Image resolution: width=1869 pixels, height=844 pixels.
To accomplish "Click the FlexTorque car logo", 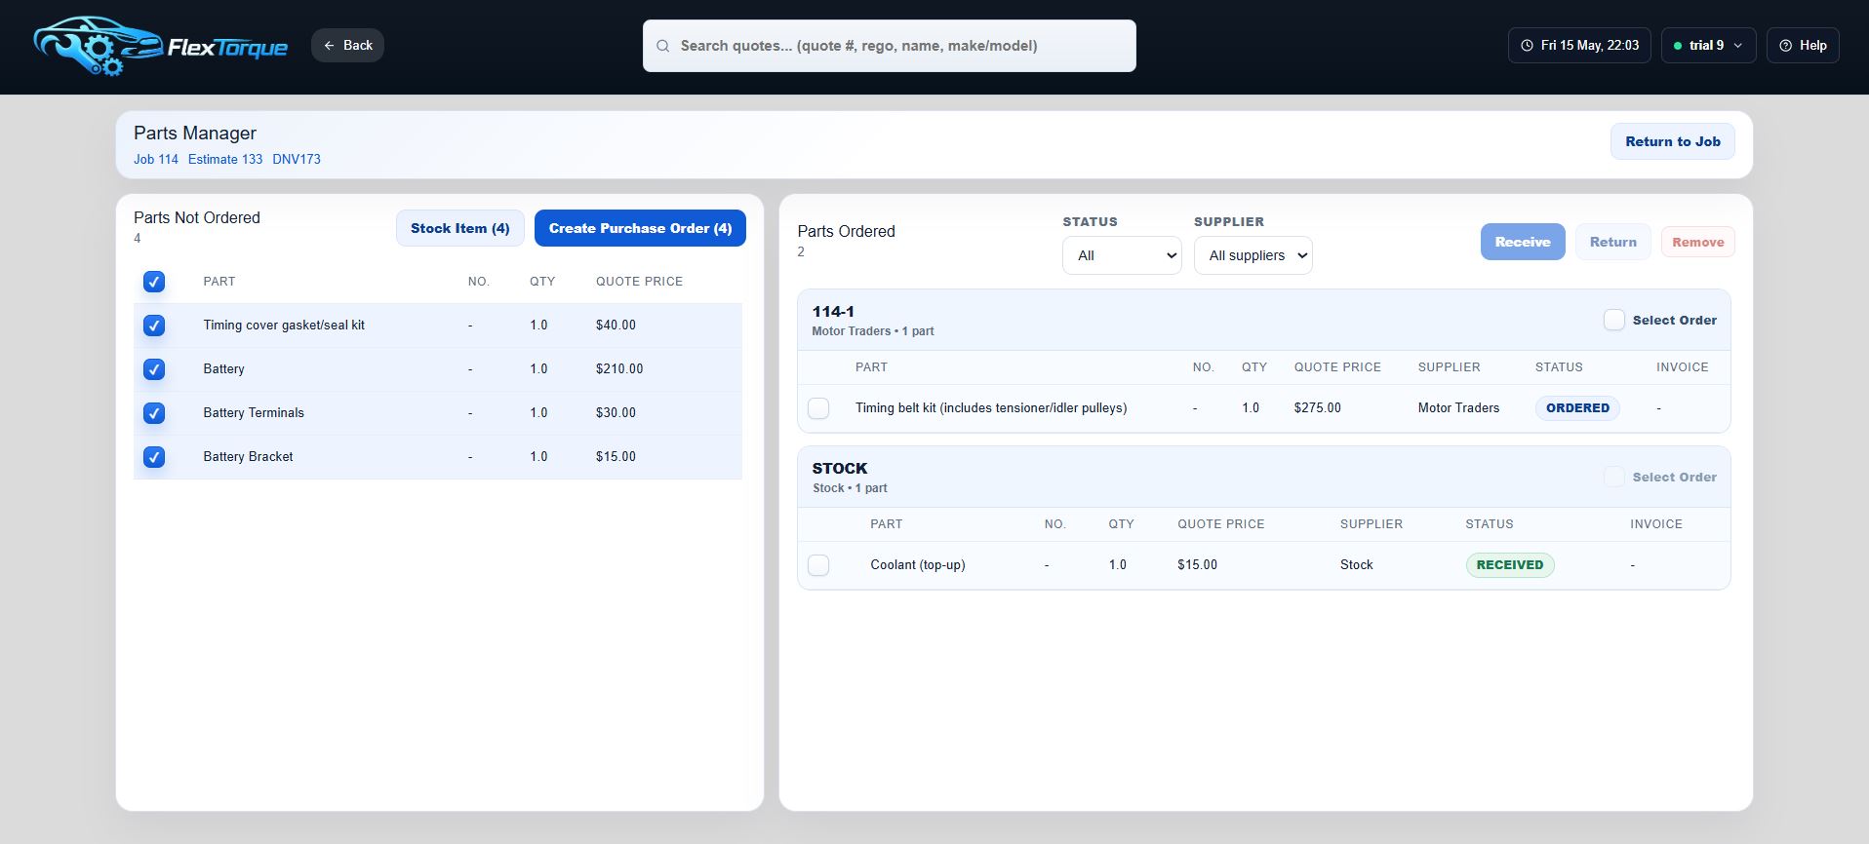I will coord(161,46).
